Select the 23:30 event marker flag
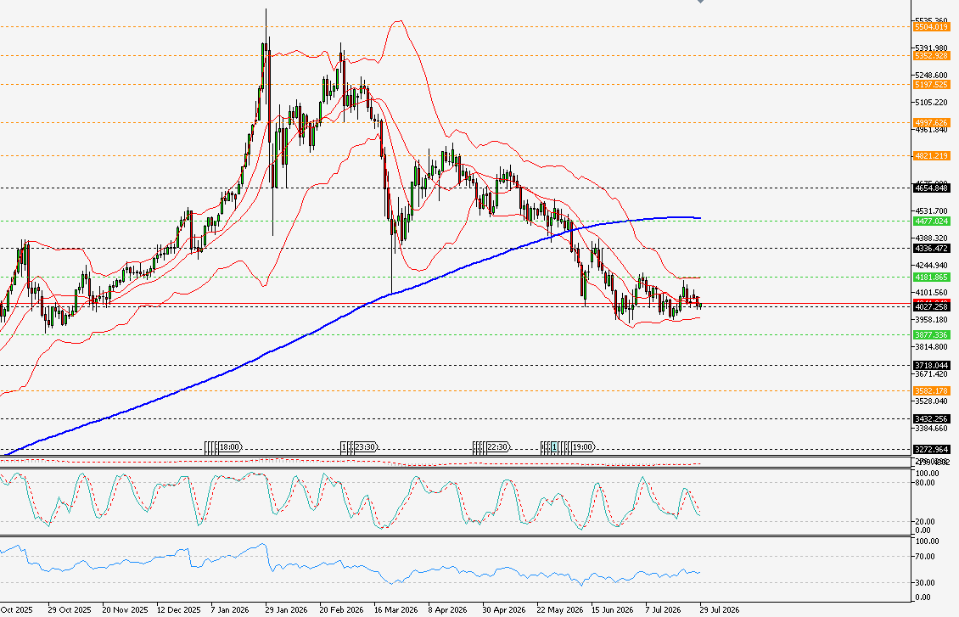 365,447
